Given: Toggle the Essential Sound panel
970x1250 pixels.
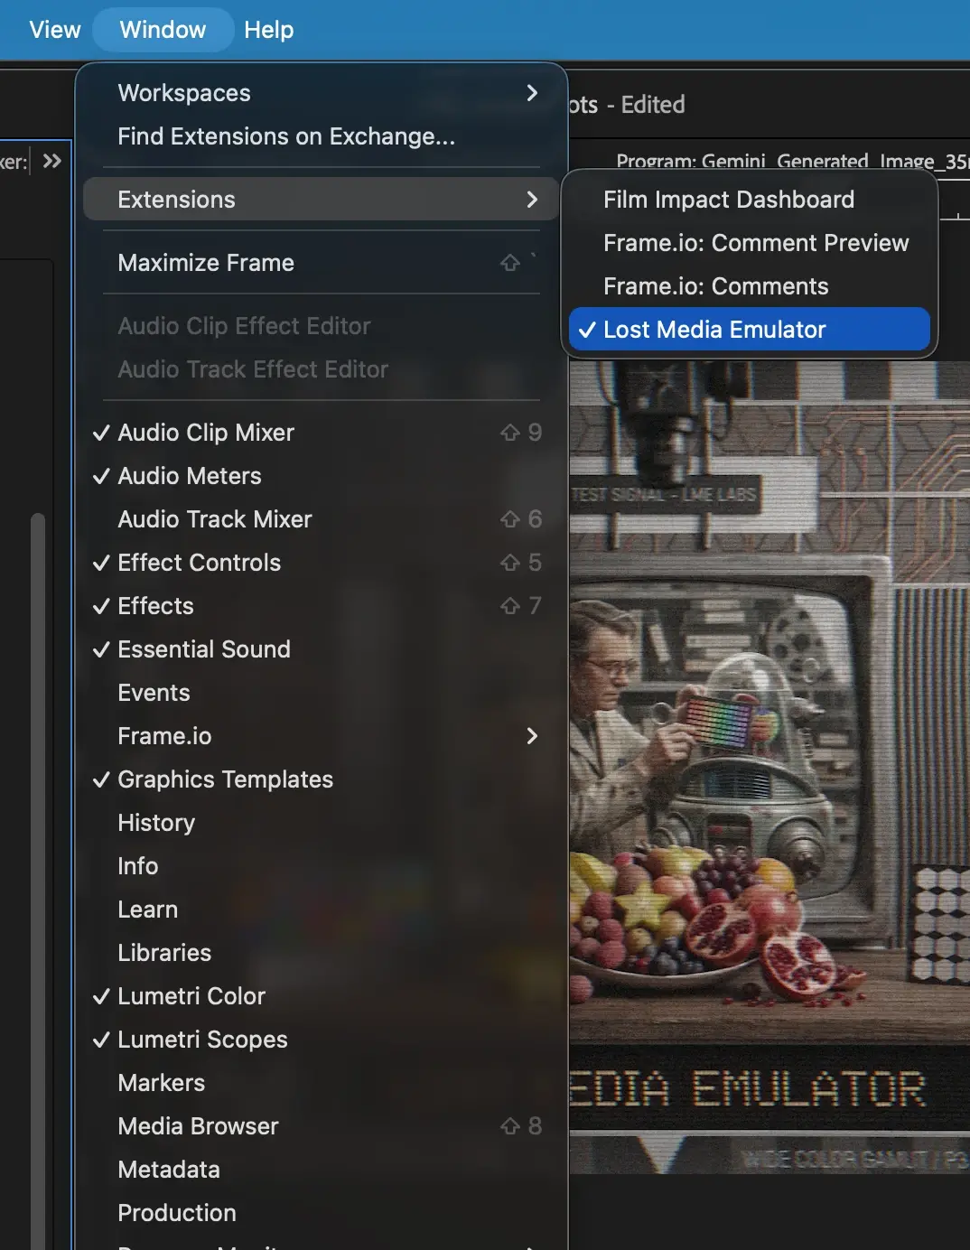Looking at the screenshot, I should pos(322,649).
